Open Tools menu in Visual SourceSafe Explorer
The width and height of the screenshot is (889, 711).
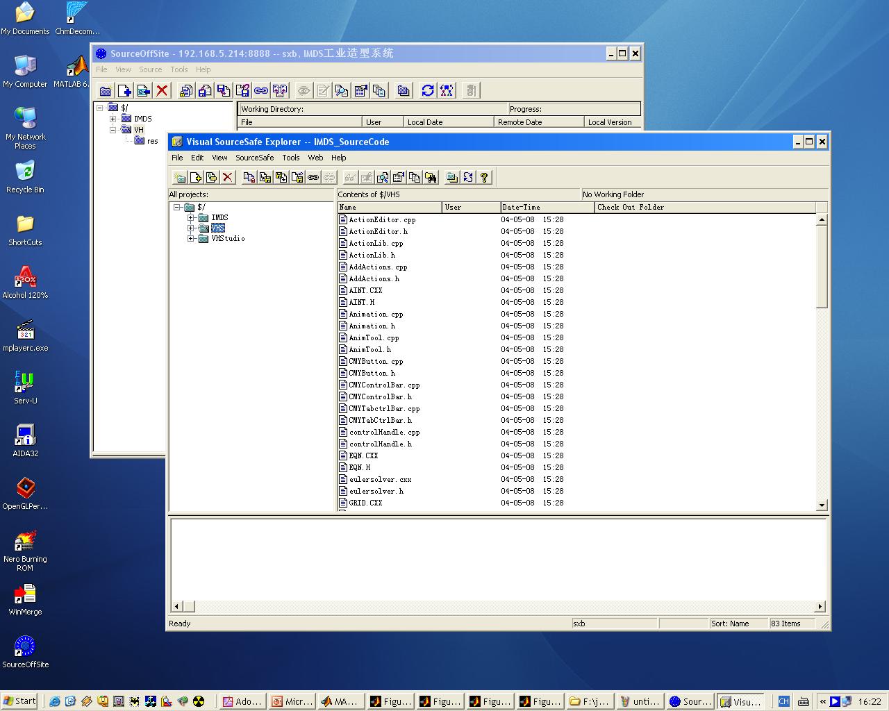click(291, 158)
